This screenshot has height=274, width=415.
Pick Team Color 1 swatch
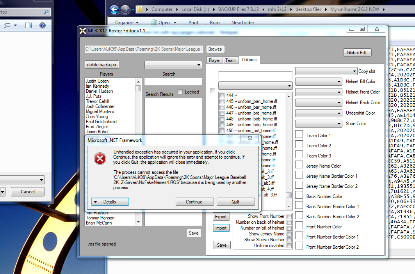[x=299, y=134]
